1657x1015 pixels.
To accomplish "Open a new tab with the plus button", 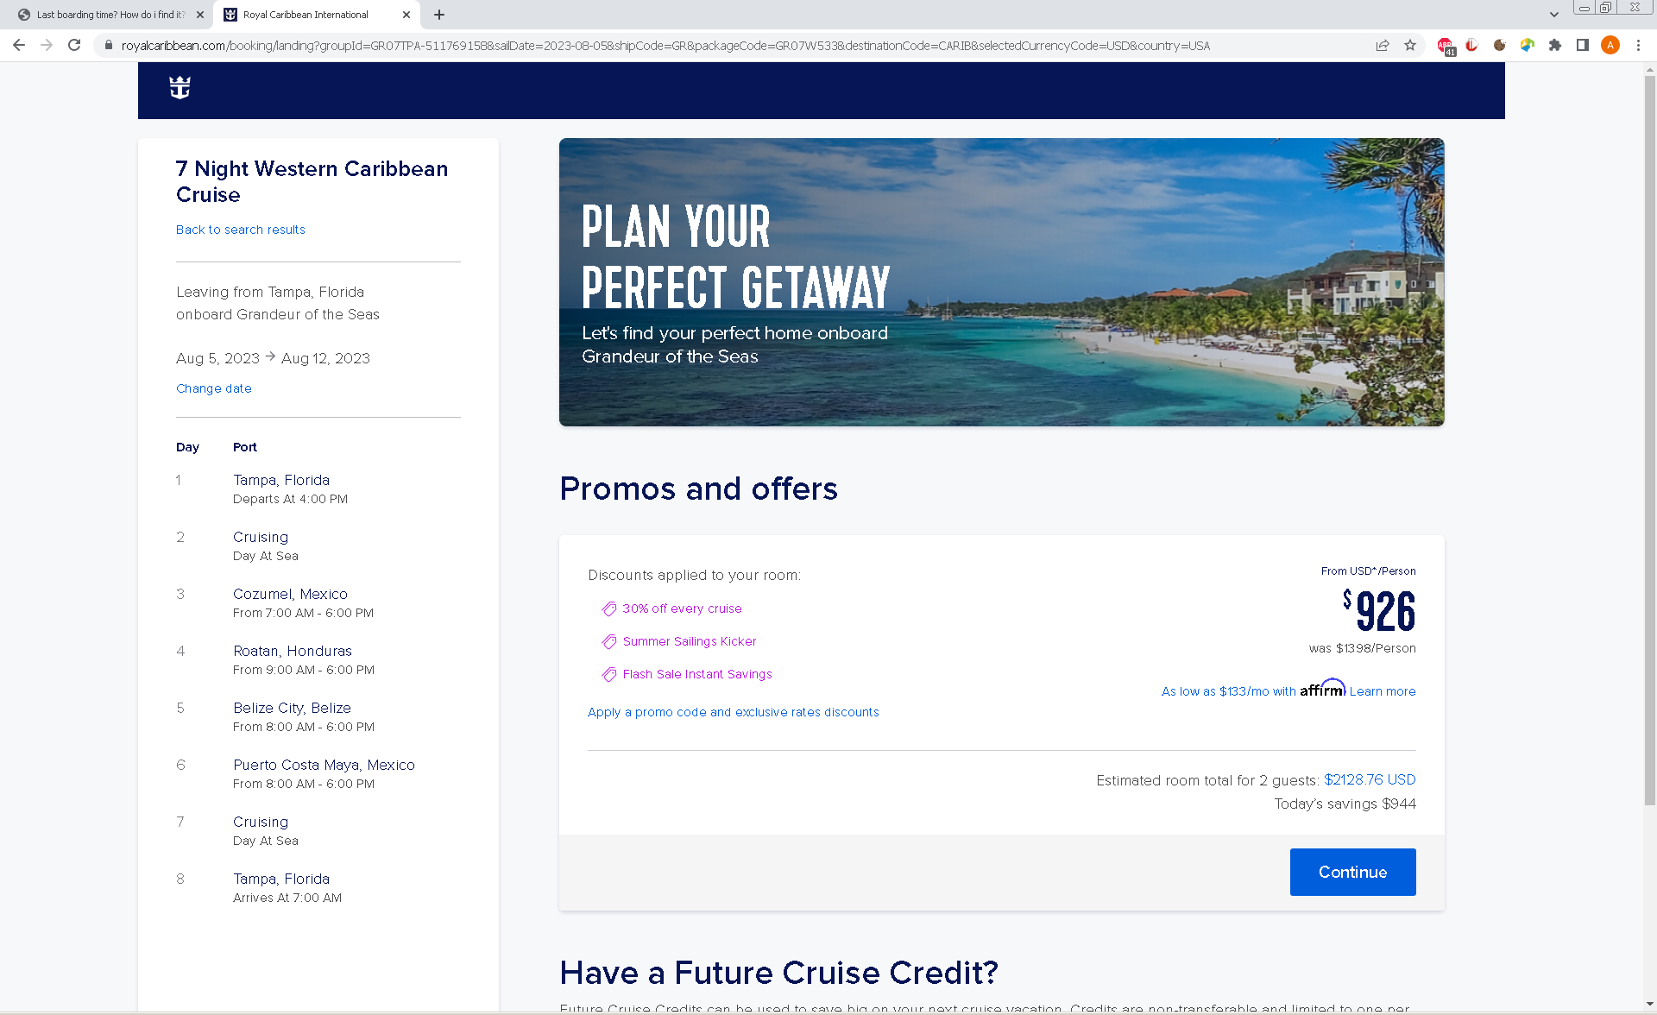I will pos(439,15).
